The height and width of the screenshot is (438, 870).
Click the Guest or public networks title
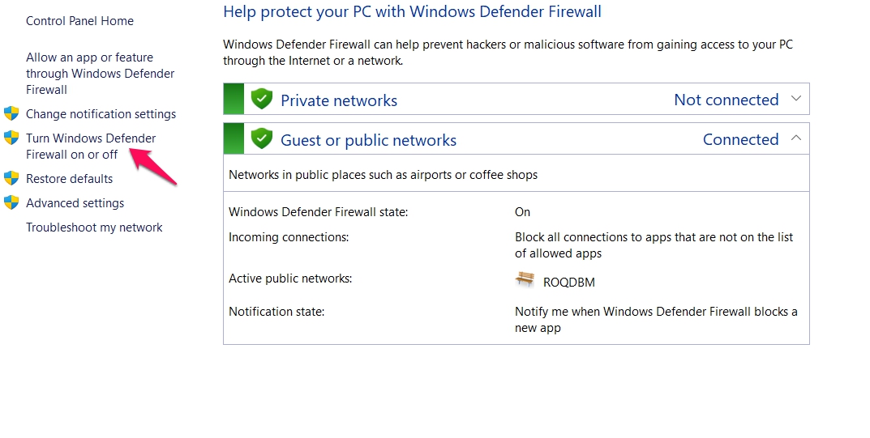pos(368,141)
